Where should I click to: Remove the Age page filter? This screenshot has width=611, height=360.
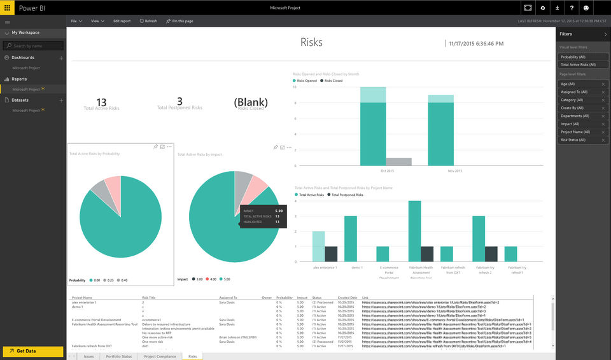(603, 84)
